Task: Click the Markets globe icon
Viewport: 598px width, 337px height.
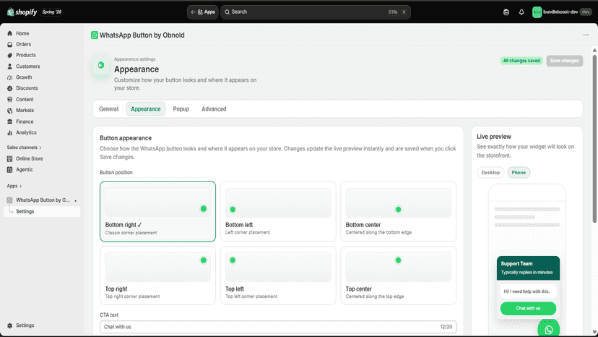Action: click(x=10, y=111)
